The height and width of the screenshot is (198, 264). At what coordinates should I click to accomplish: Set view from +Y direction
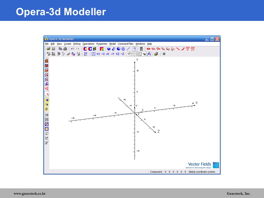pos(108,54)
